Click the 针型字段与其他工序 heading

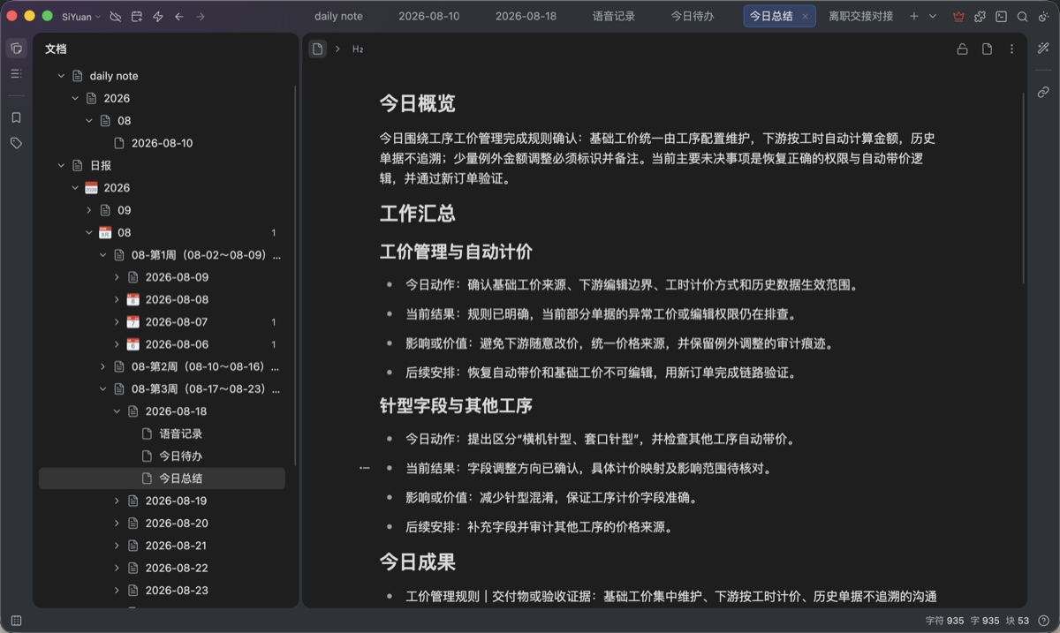(456, 406)
